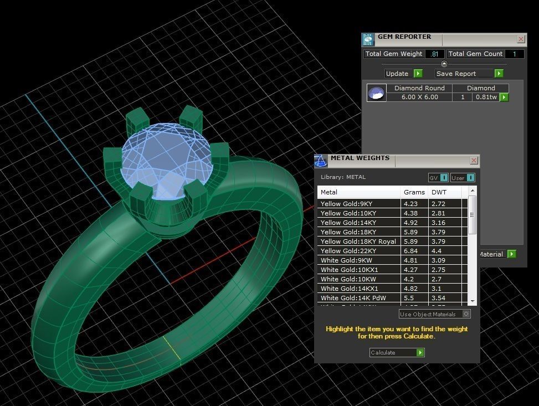The height and width of the screenshot is (406, 539).
Task: Click the Total Gem Count value 1
Action: point(514,54)
